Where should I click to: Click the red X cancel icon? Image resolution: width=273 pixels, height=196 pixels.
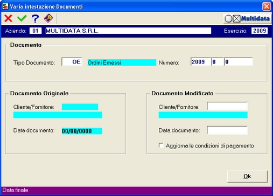(8, 18)
